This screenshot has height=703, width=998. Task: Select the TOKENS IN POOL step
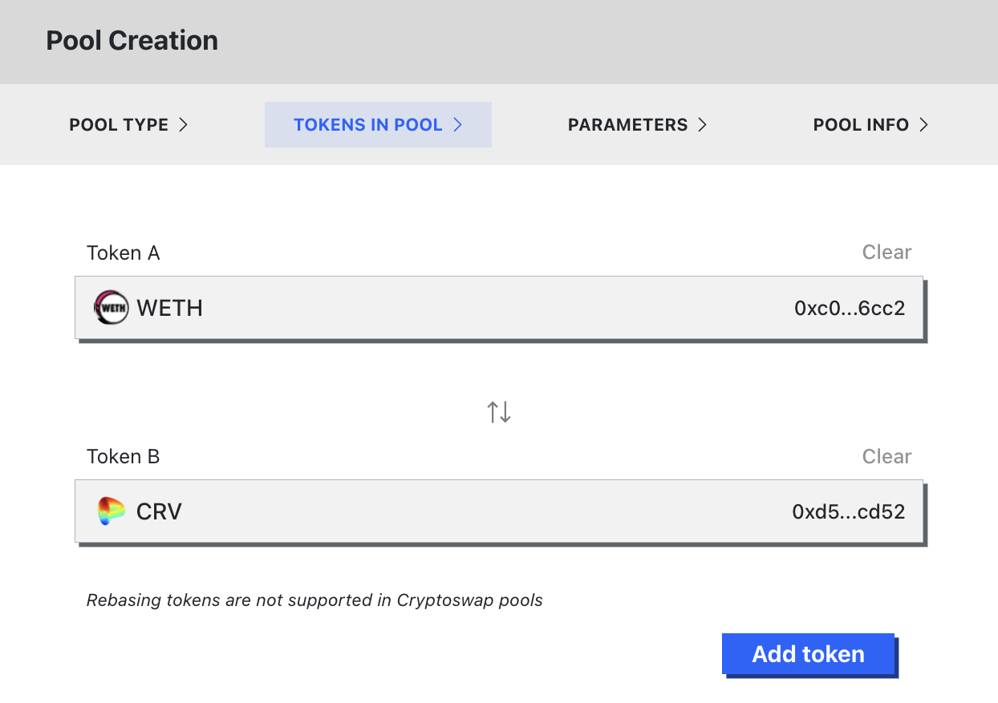pyautogui.click(x=368, y=125)
